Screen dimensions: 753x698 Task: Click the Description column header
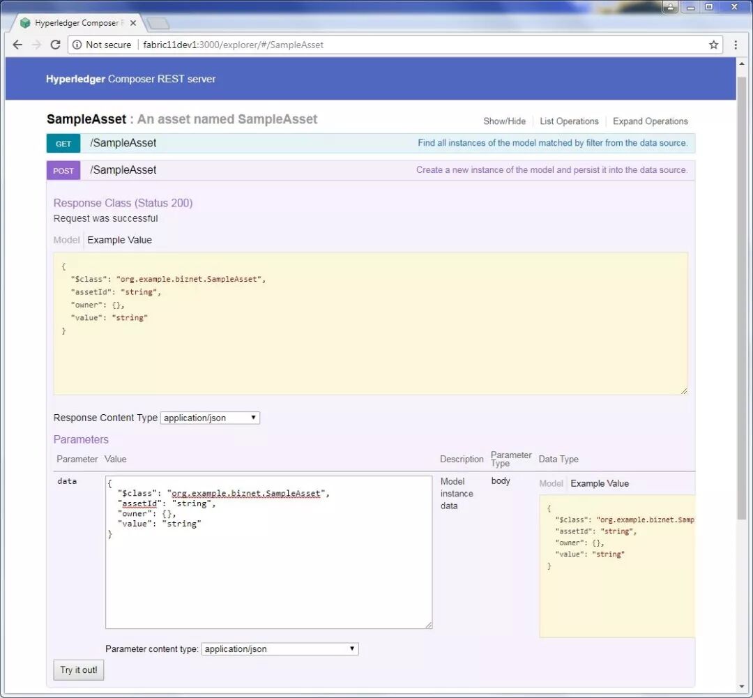[x=462, y=460]
